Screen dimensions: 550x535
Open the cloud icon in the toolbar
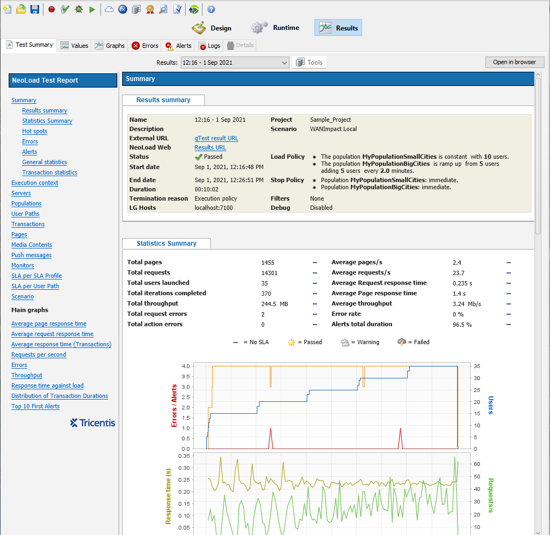pyautogui.click(x=109, y=9)
